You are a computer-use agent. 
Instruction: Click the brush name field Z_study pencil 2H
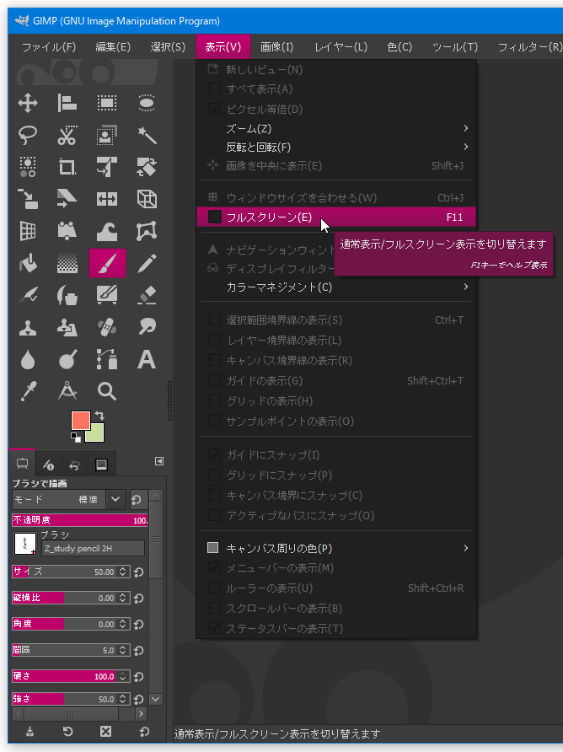pos(93,548)
